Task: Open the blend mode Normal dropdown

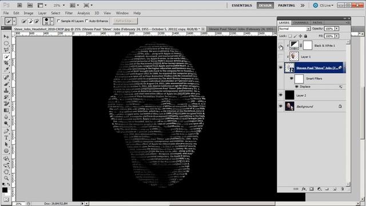Action: 295,29
